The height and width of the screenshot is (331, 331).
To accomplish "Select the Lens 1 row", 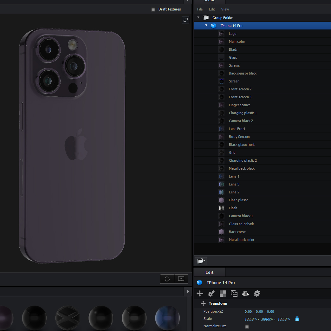I will tap(263, 176).
